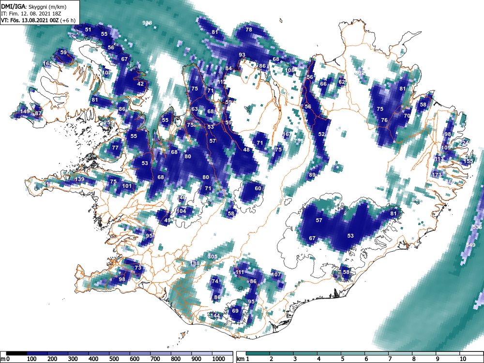Click the visibility value '139' on the map
Viewport: 484px width, 363px height.
click(80, 180)
